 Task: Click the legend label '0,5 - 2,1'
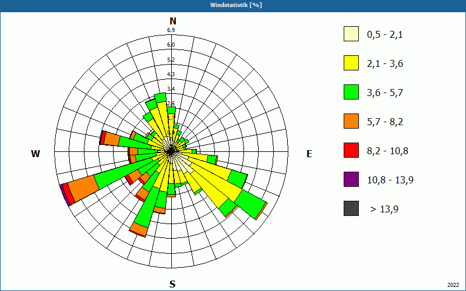click(x=385, y=35)
